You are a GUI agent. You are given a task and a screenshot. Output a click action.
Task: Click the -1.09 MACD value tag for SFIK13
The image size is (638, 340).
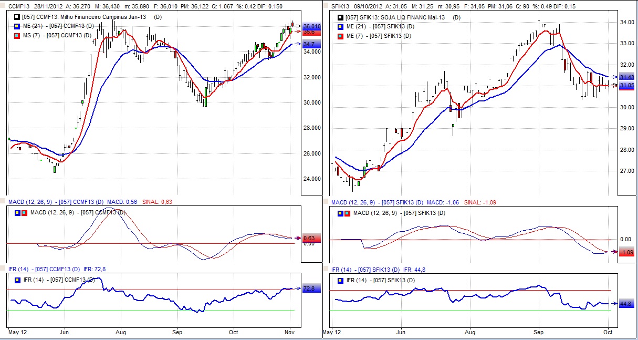coord(627,252)
